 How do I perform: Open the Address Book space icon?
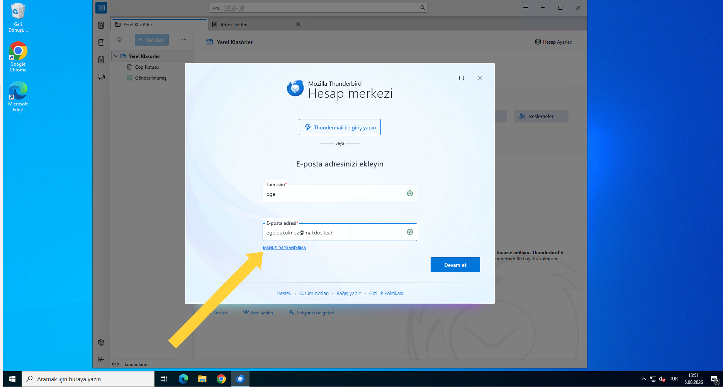tap(101, 25)
